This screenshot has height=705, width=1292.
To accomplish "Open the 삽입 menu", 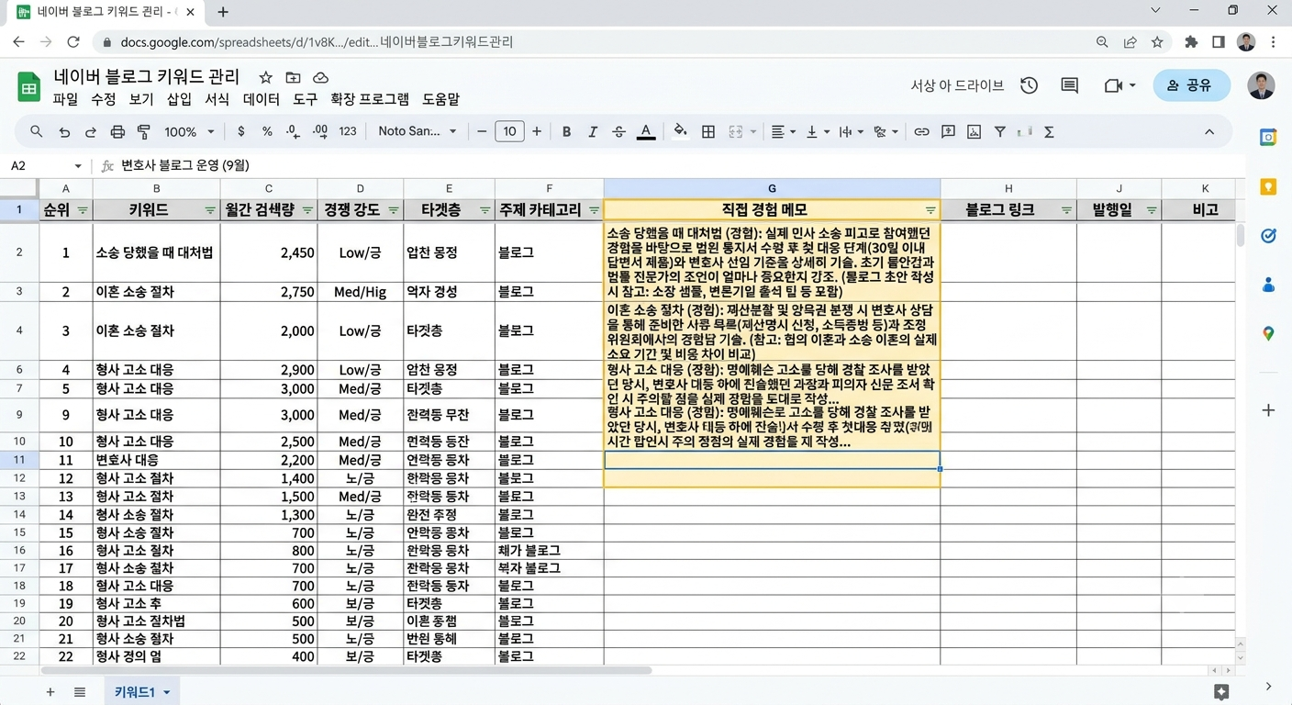I will tap(179, 99).
